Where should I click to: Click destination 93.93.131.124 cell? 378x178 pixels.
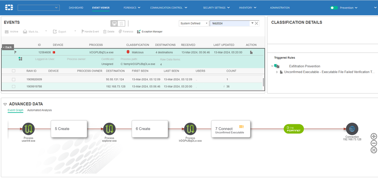(x=115, y=80)
